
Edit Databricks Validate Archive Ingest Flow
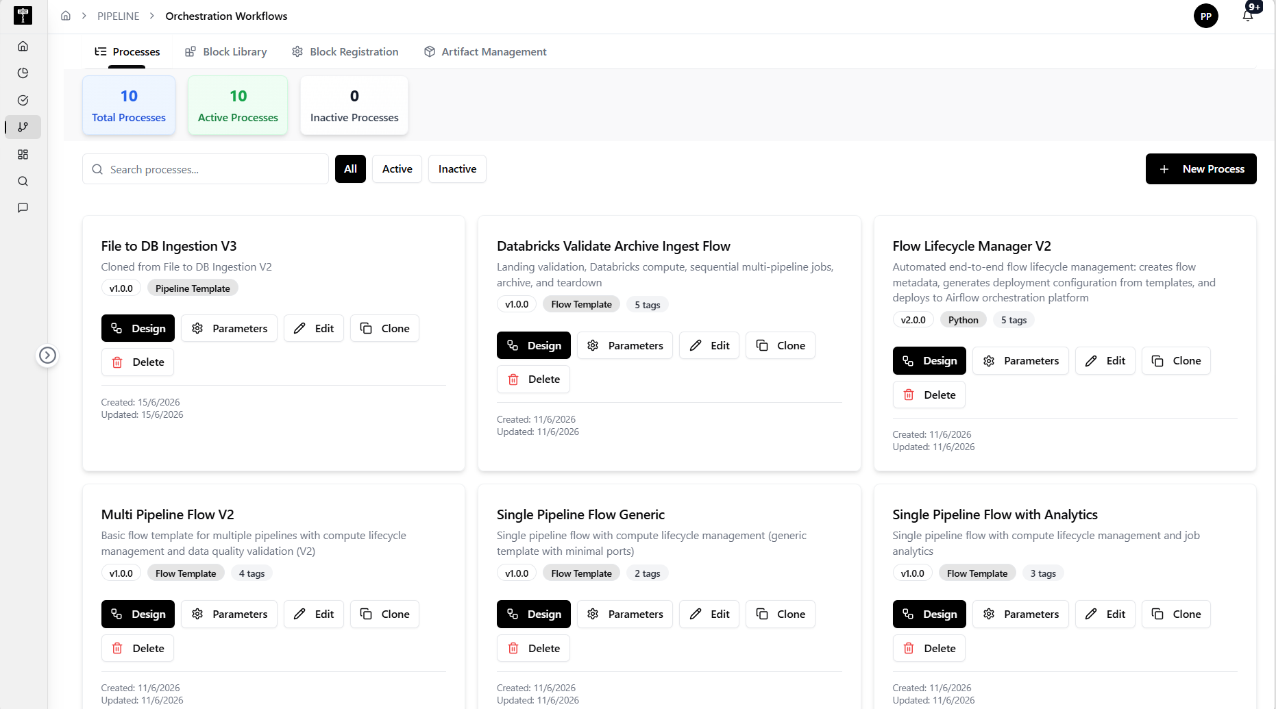click(709, 345)
